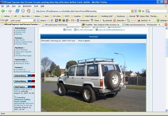Click the green Go button
This screenshot has width=168, height=116.
click(x=141, y=11)
